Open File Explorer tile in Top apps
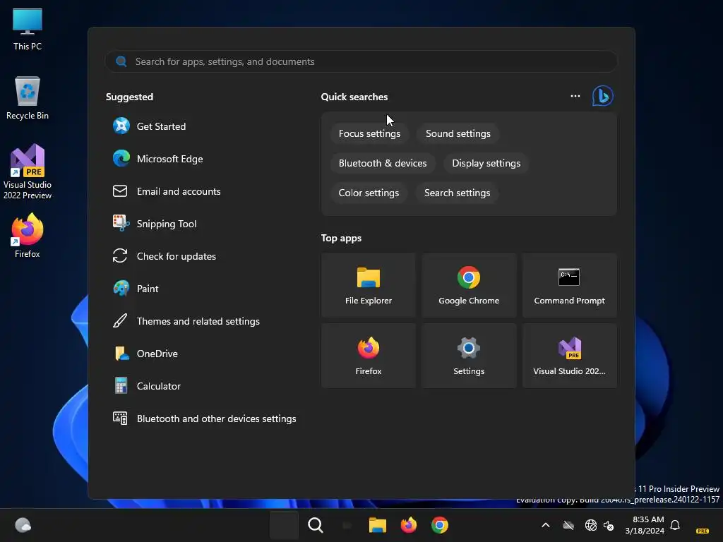The width and height of the screenshot is (723, 542). coord(369,285)
